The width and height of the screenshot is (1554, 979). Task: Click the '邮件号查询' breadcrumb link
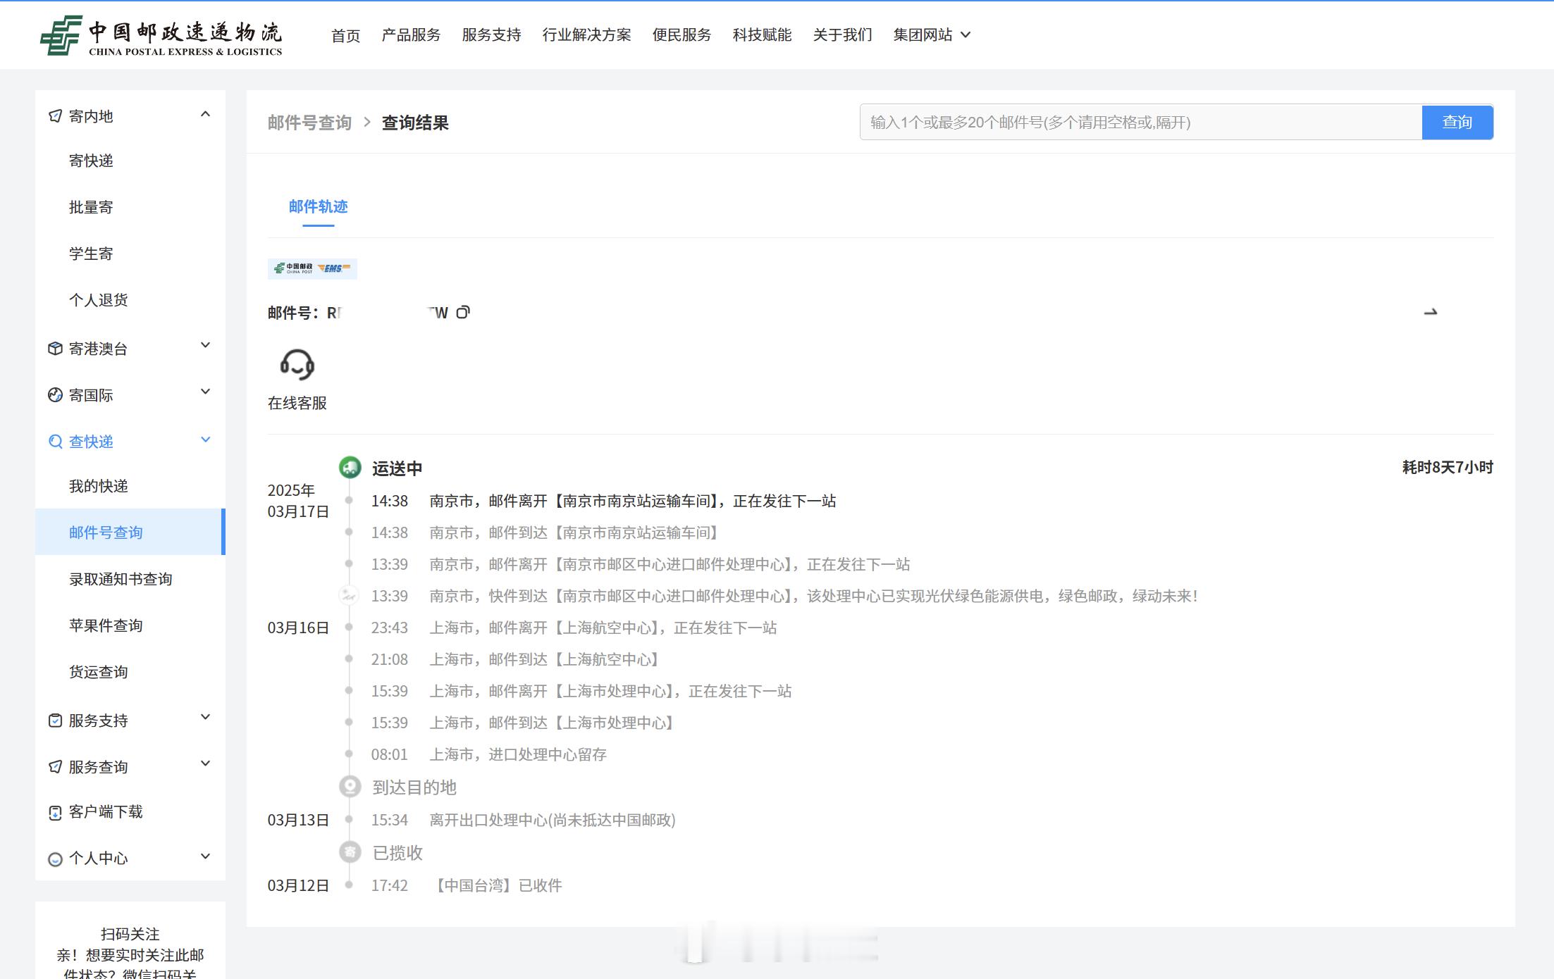coord(310,123)
